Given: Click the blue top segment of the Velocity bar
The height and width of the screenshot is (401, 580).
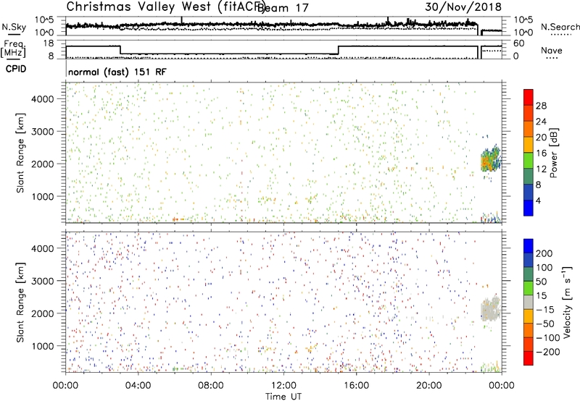Looking at the screenshot, I should [x=529, y=246].
